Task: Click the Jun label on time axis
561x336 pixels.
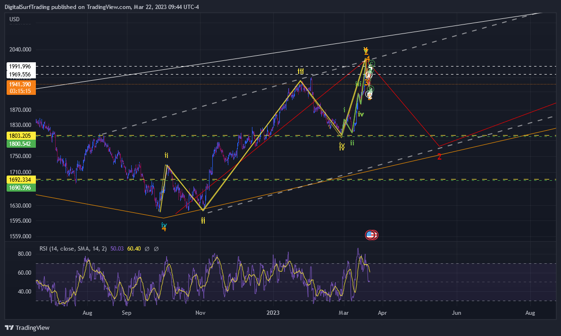Action: pos(456,313)
